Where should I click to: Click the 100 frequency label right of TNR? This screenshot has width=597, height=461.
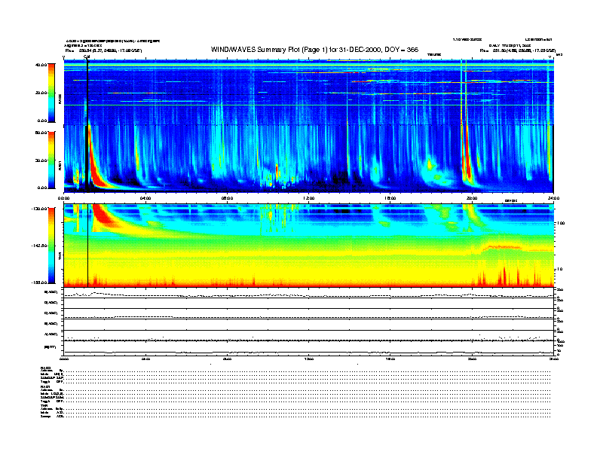tap(561, 223)
